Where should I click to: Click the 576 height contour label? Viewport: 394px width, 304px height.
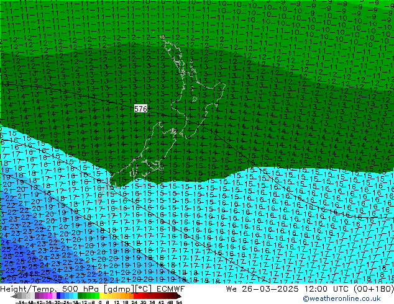pos(140,109)
